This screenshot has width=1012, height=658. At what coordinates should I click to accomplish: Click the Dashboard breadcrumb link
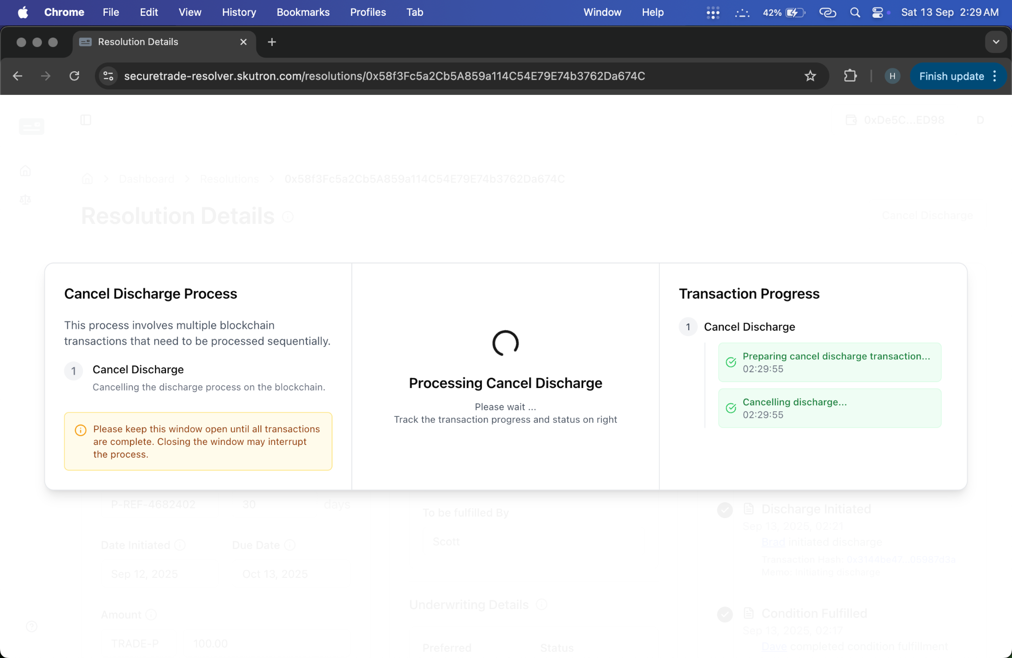click(x=146, y=179)
